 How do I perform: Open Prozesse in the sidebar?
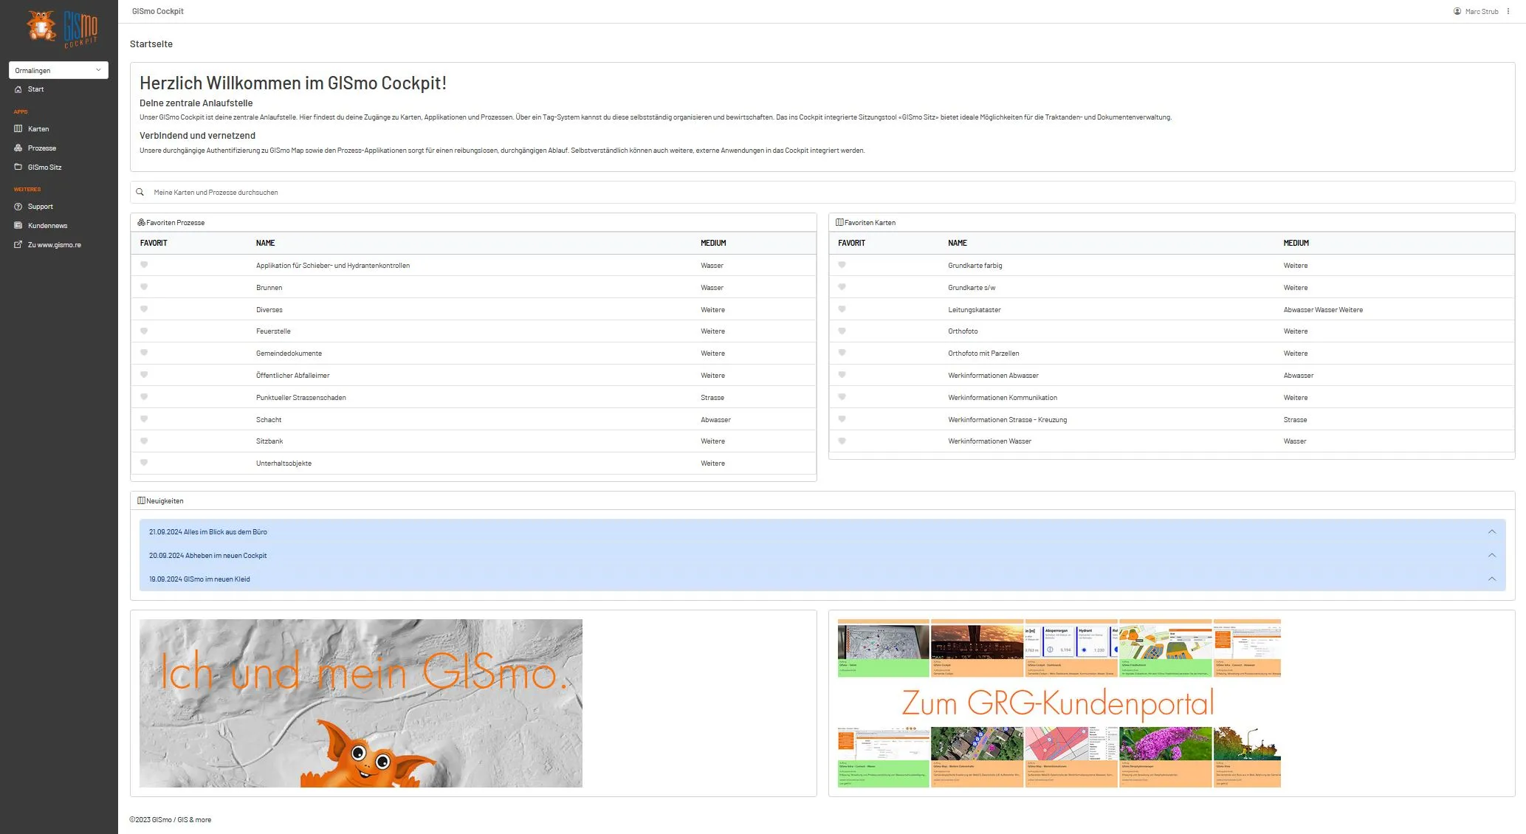coord(42,148)
